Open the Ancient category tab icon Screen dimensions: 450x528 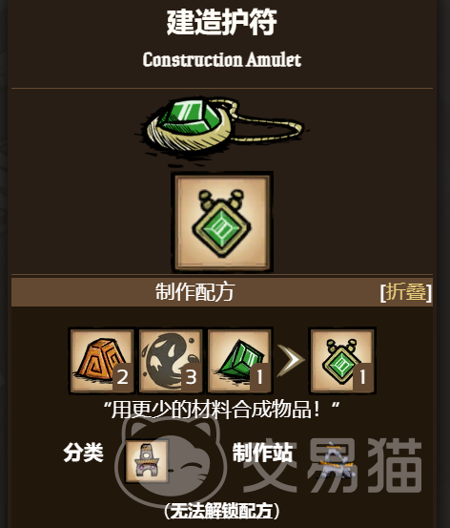147,461
